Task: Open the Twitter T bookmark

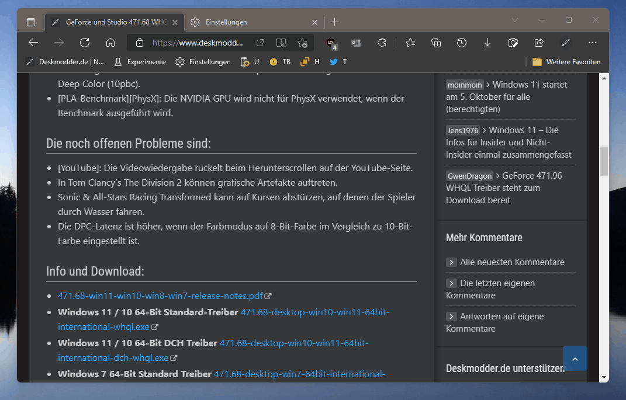Action: pyautogui.click(x=338, y=62)
